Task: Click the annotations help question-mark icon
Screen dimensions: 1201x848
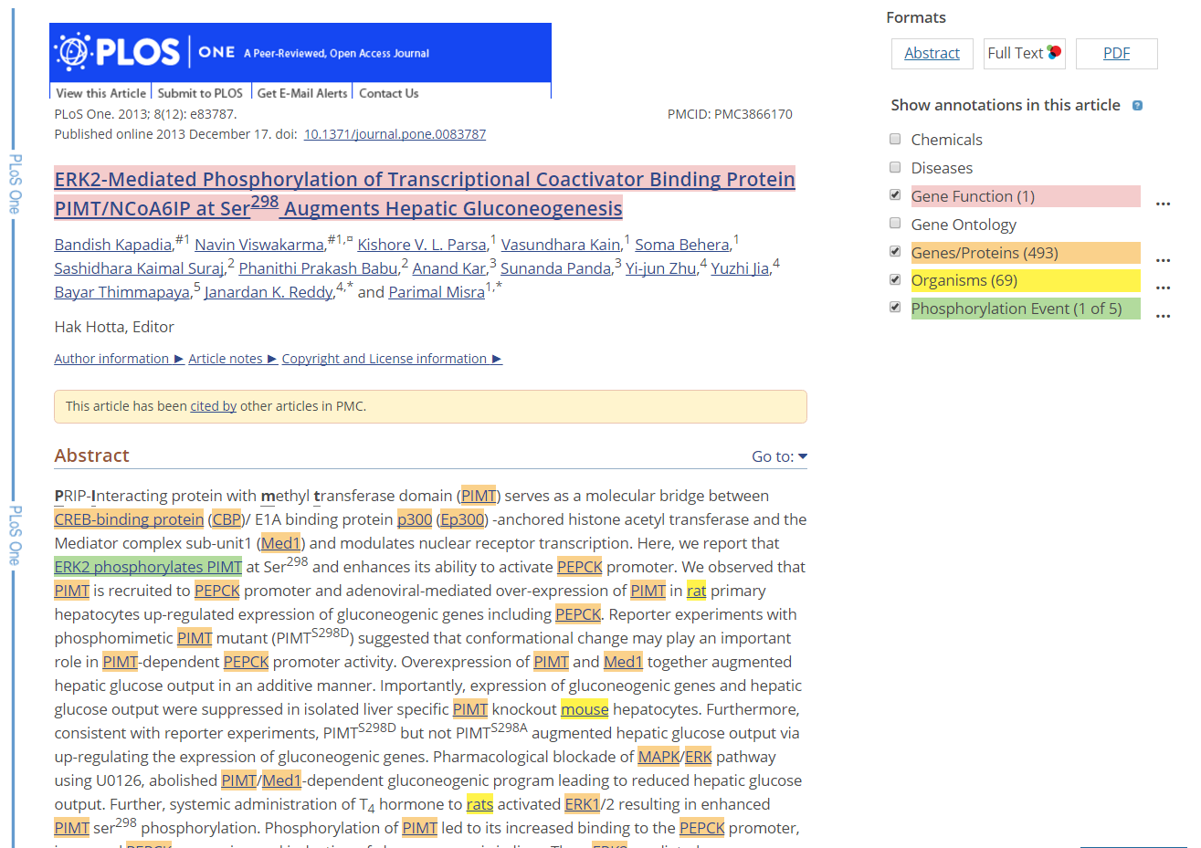Action: [x=1137, y=106]
